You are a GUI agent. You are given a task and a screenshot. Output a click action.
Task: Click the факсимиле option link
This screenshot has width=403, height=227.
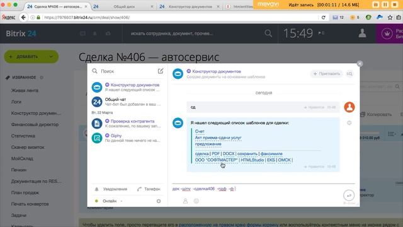(x=271, y=154)
